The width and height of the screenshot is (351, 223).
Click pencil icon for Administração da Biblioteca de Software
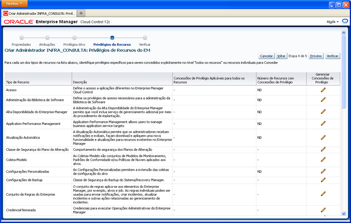pyautogui.click(x=323, y=100)
